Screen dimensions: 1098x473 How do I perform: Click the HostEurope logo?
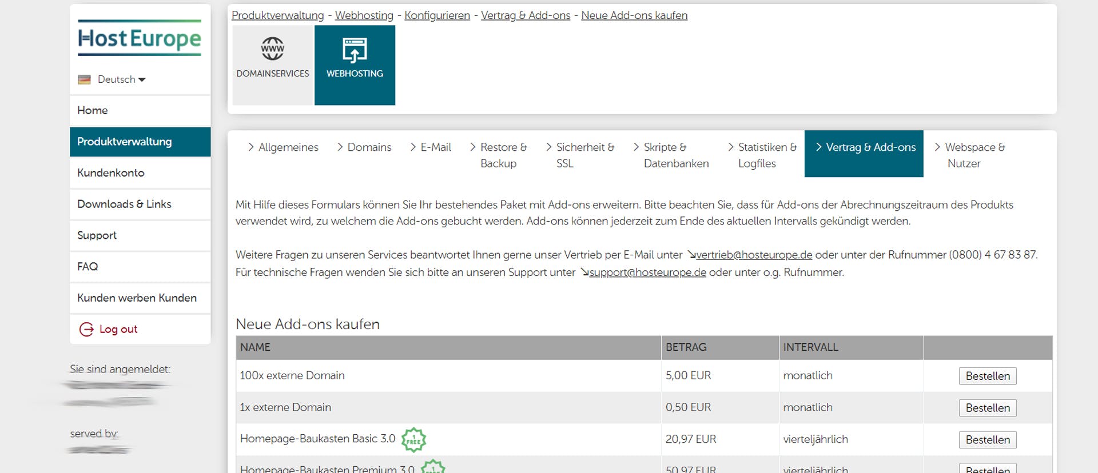140,38
